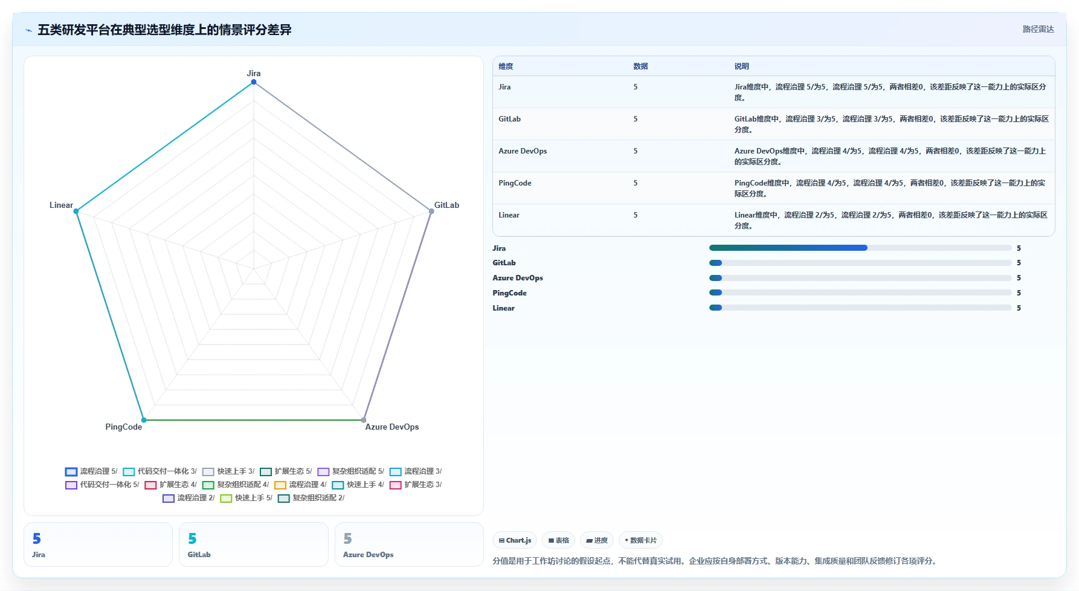The width and height of the screenshot is (1079, 591).
Task: Click the Azure DevOps progress label
Action: 518,278
